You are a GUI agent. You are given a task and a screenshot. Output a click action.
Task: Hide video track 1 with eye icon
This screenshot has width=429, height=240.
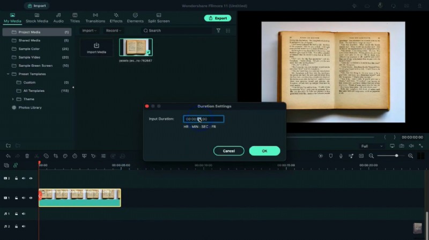31,198
